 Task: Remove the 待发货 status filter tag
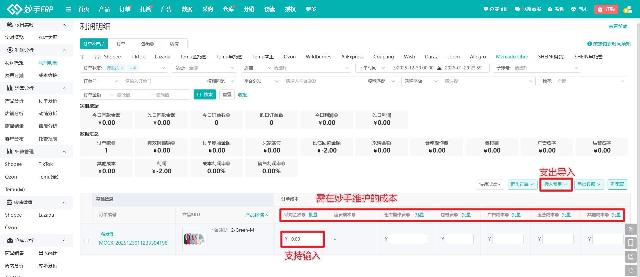click(122, 68)
